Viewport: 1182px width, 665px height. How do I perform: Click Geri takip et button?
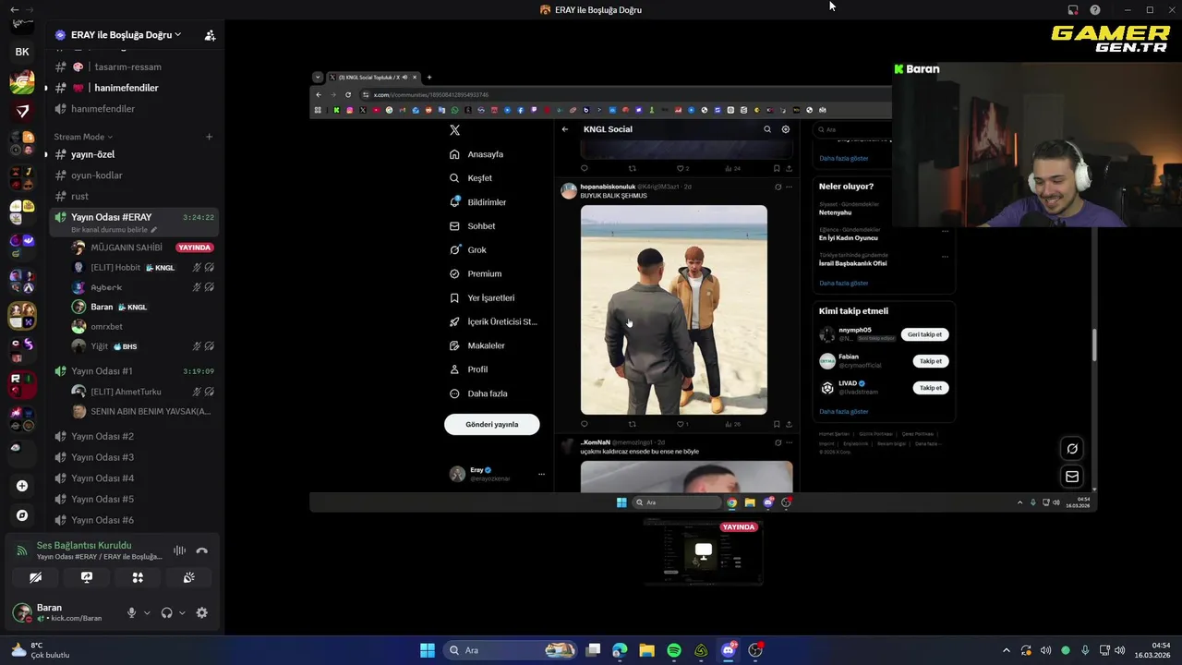pos(924,334)
